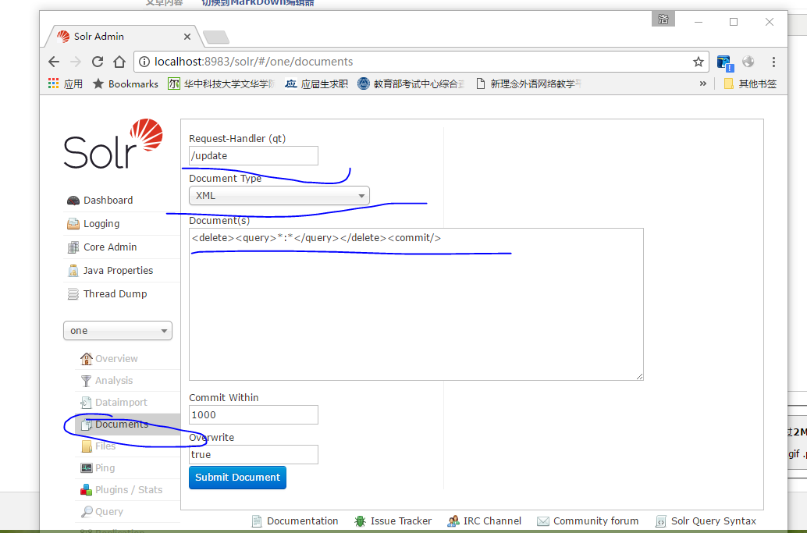Focus the Commit Within field

253,415
